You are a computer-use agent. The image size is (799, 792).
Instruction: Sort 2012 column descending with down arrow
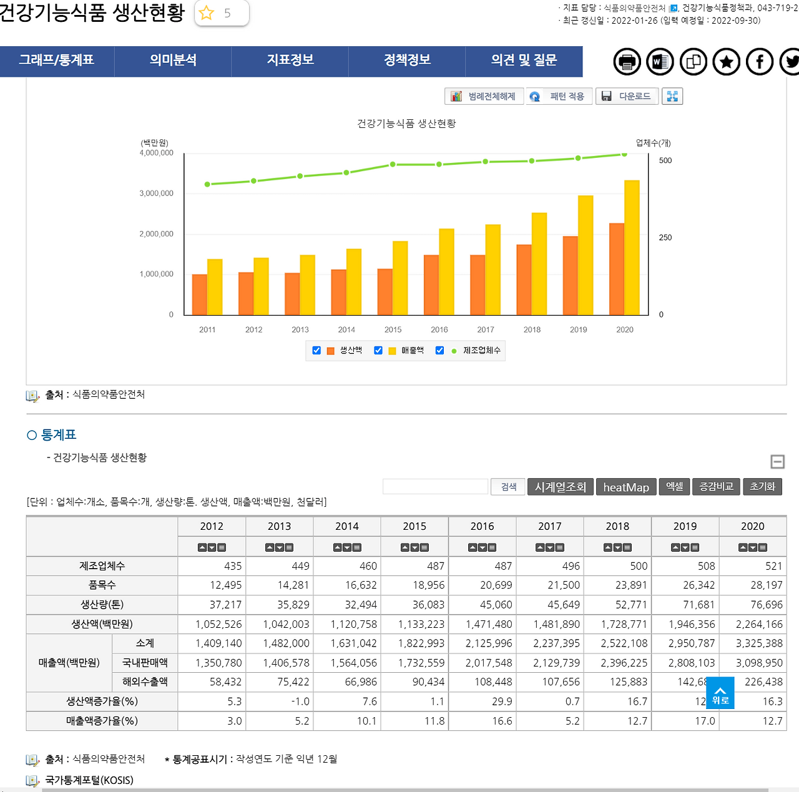coord(212,547)
